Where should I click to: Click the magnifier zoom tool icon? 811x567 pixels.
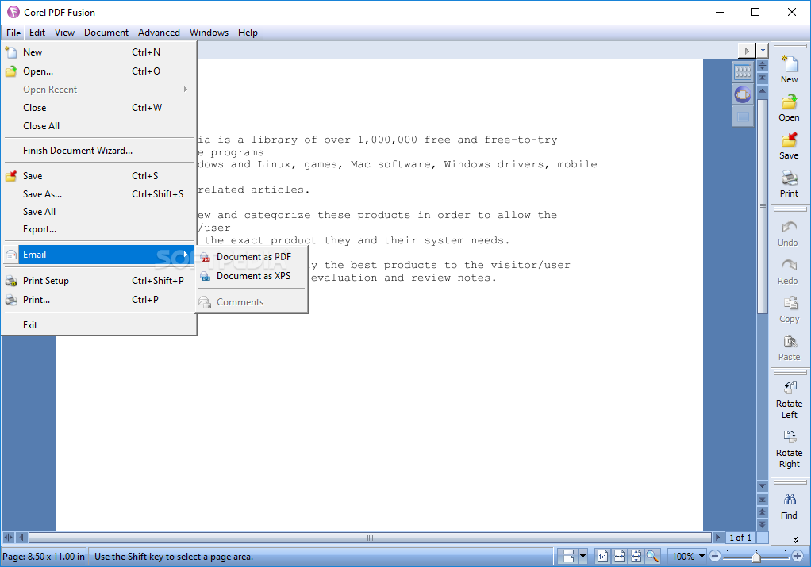tap(652, 557)
